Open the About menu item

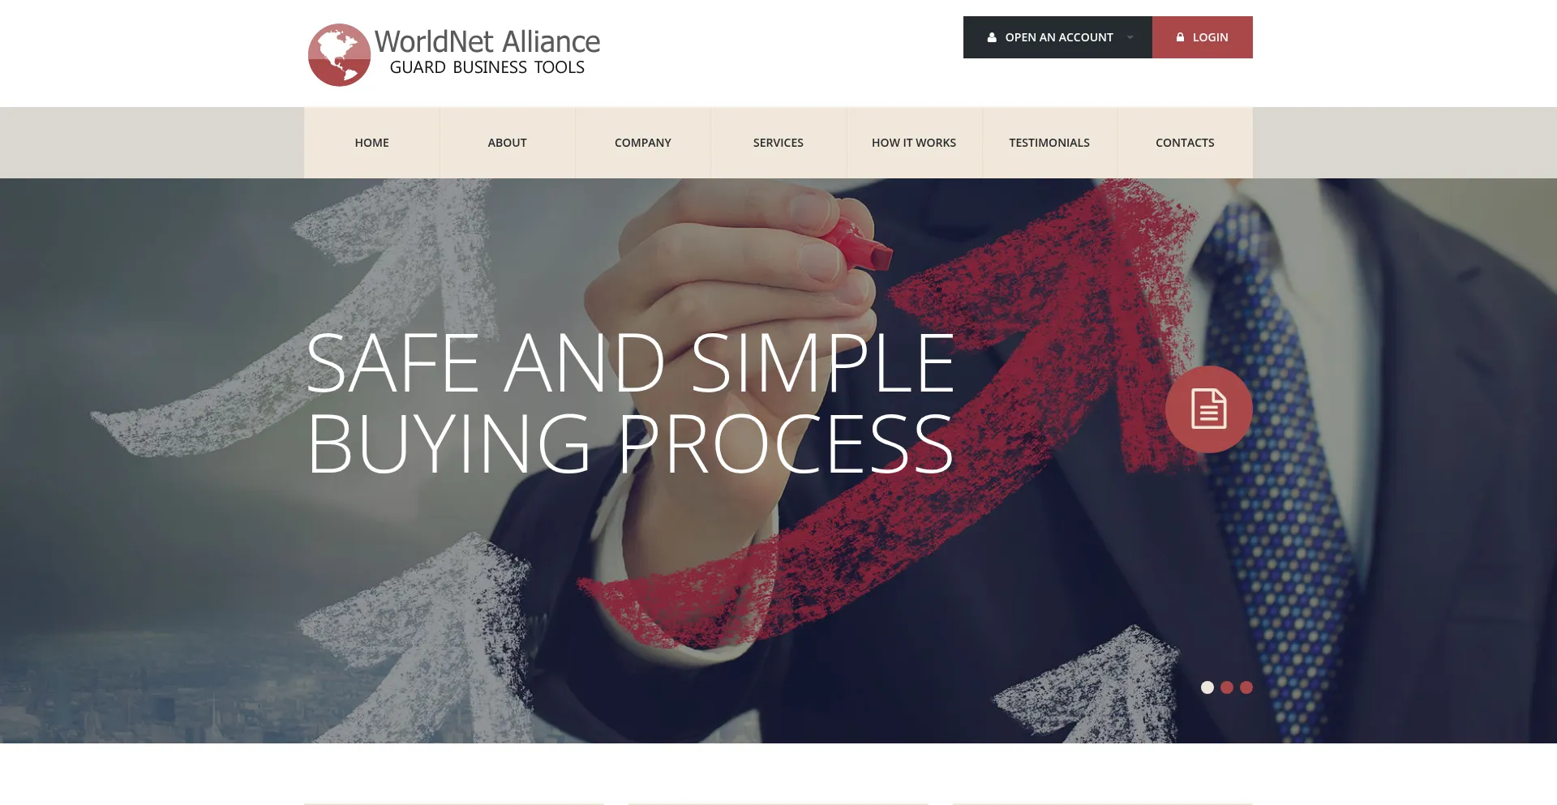[508, 143]
